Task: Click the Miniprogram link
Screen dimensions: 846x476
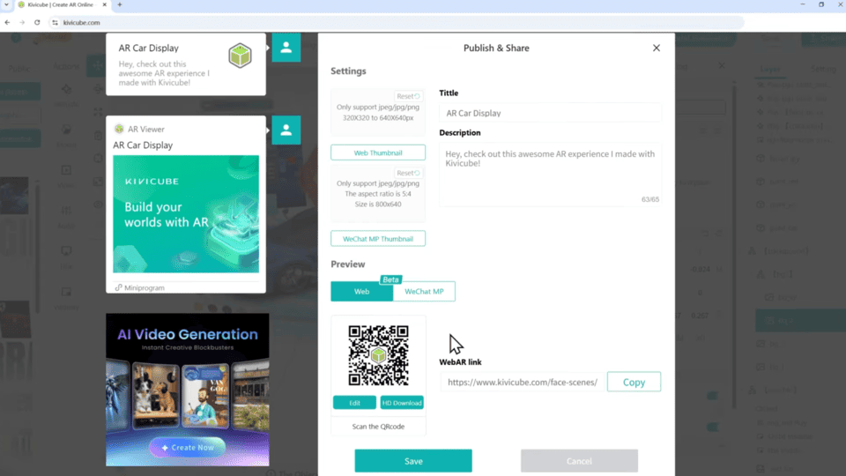Action: point(140,287)
